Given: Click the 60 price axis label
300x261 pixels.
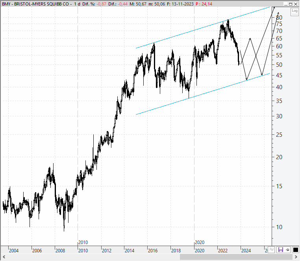Looking at the screenshot, I should [279, 46].
